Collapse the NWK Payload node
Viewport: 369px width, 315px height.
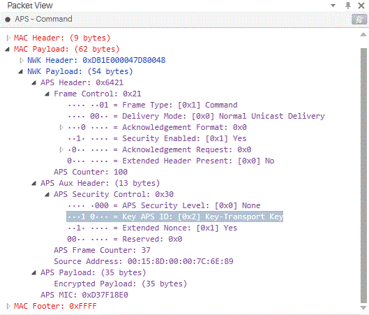(x=21, y=71)
